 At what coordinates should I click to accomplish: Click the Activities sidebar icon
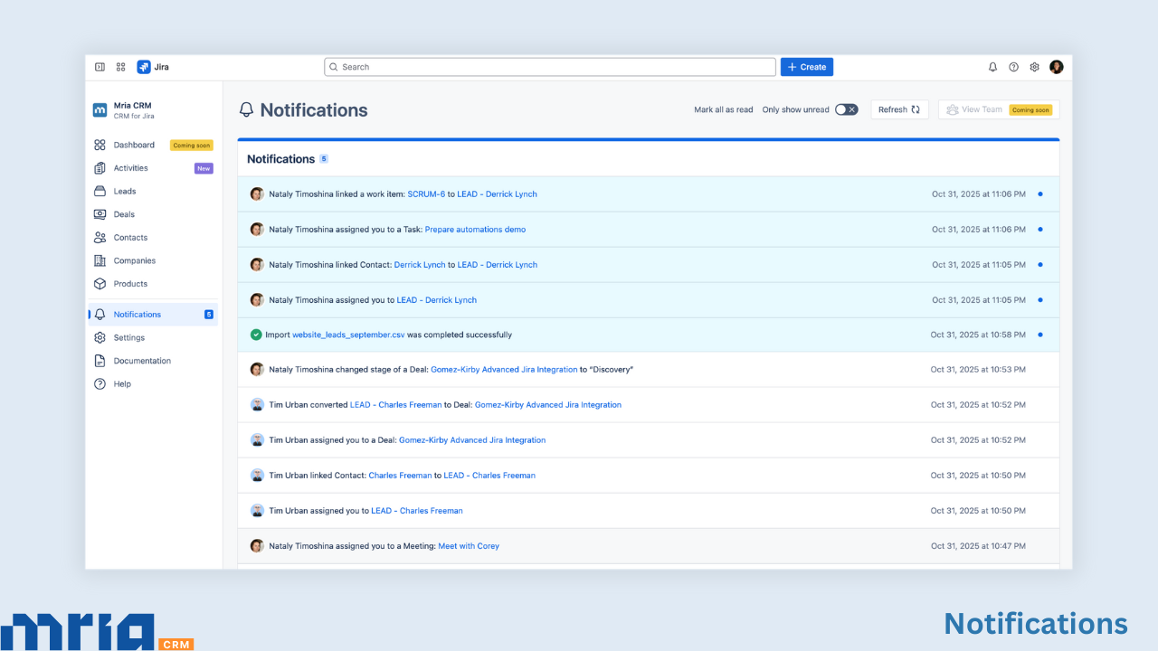coord(100,168)
